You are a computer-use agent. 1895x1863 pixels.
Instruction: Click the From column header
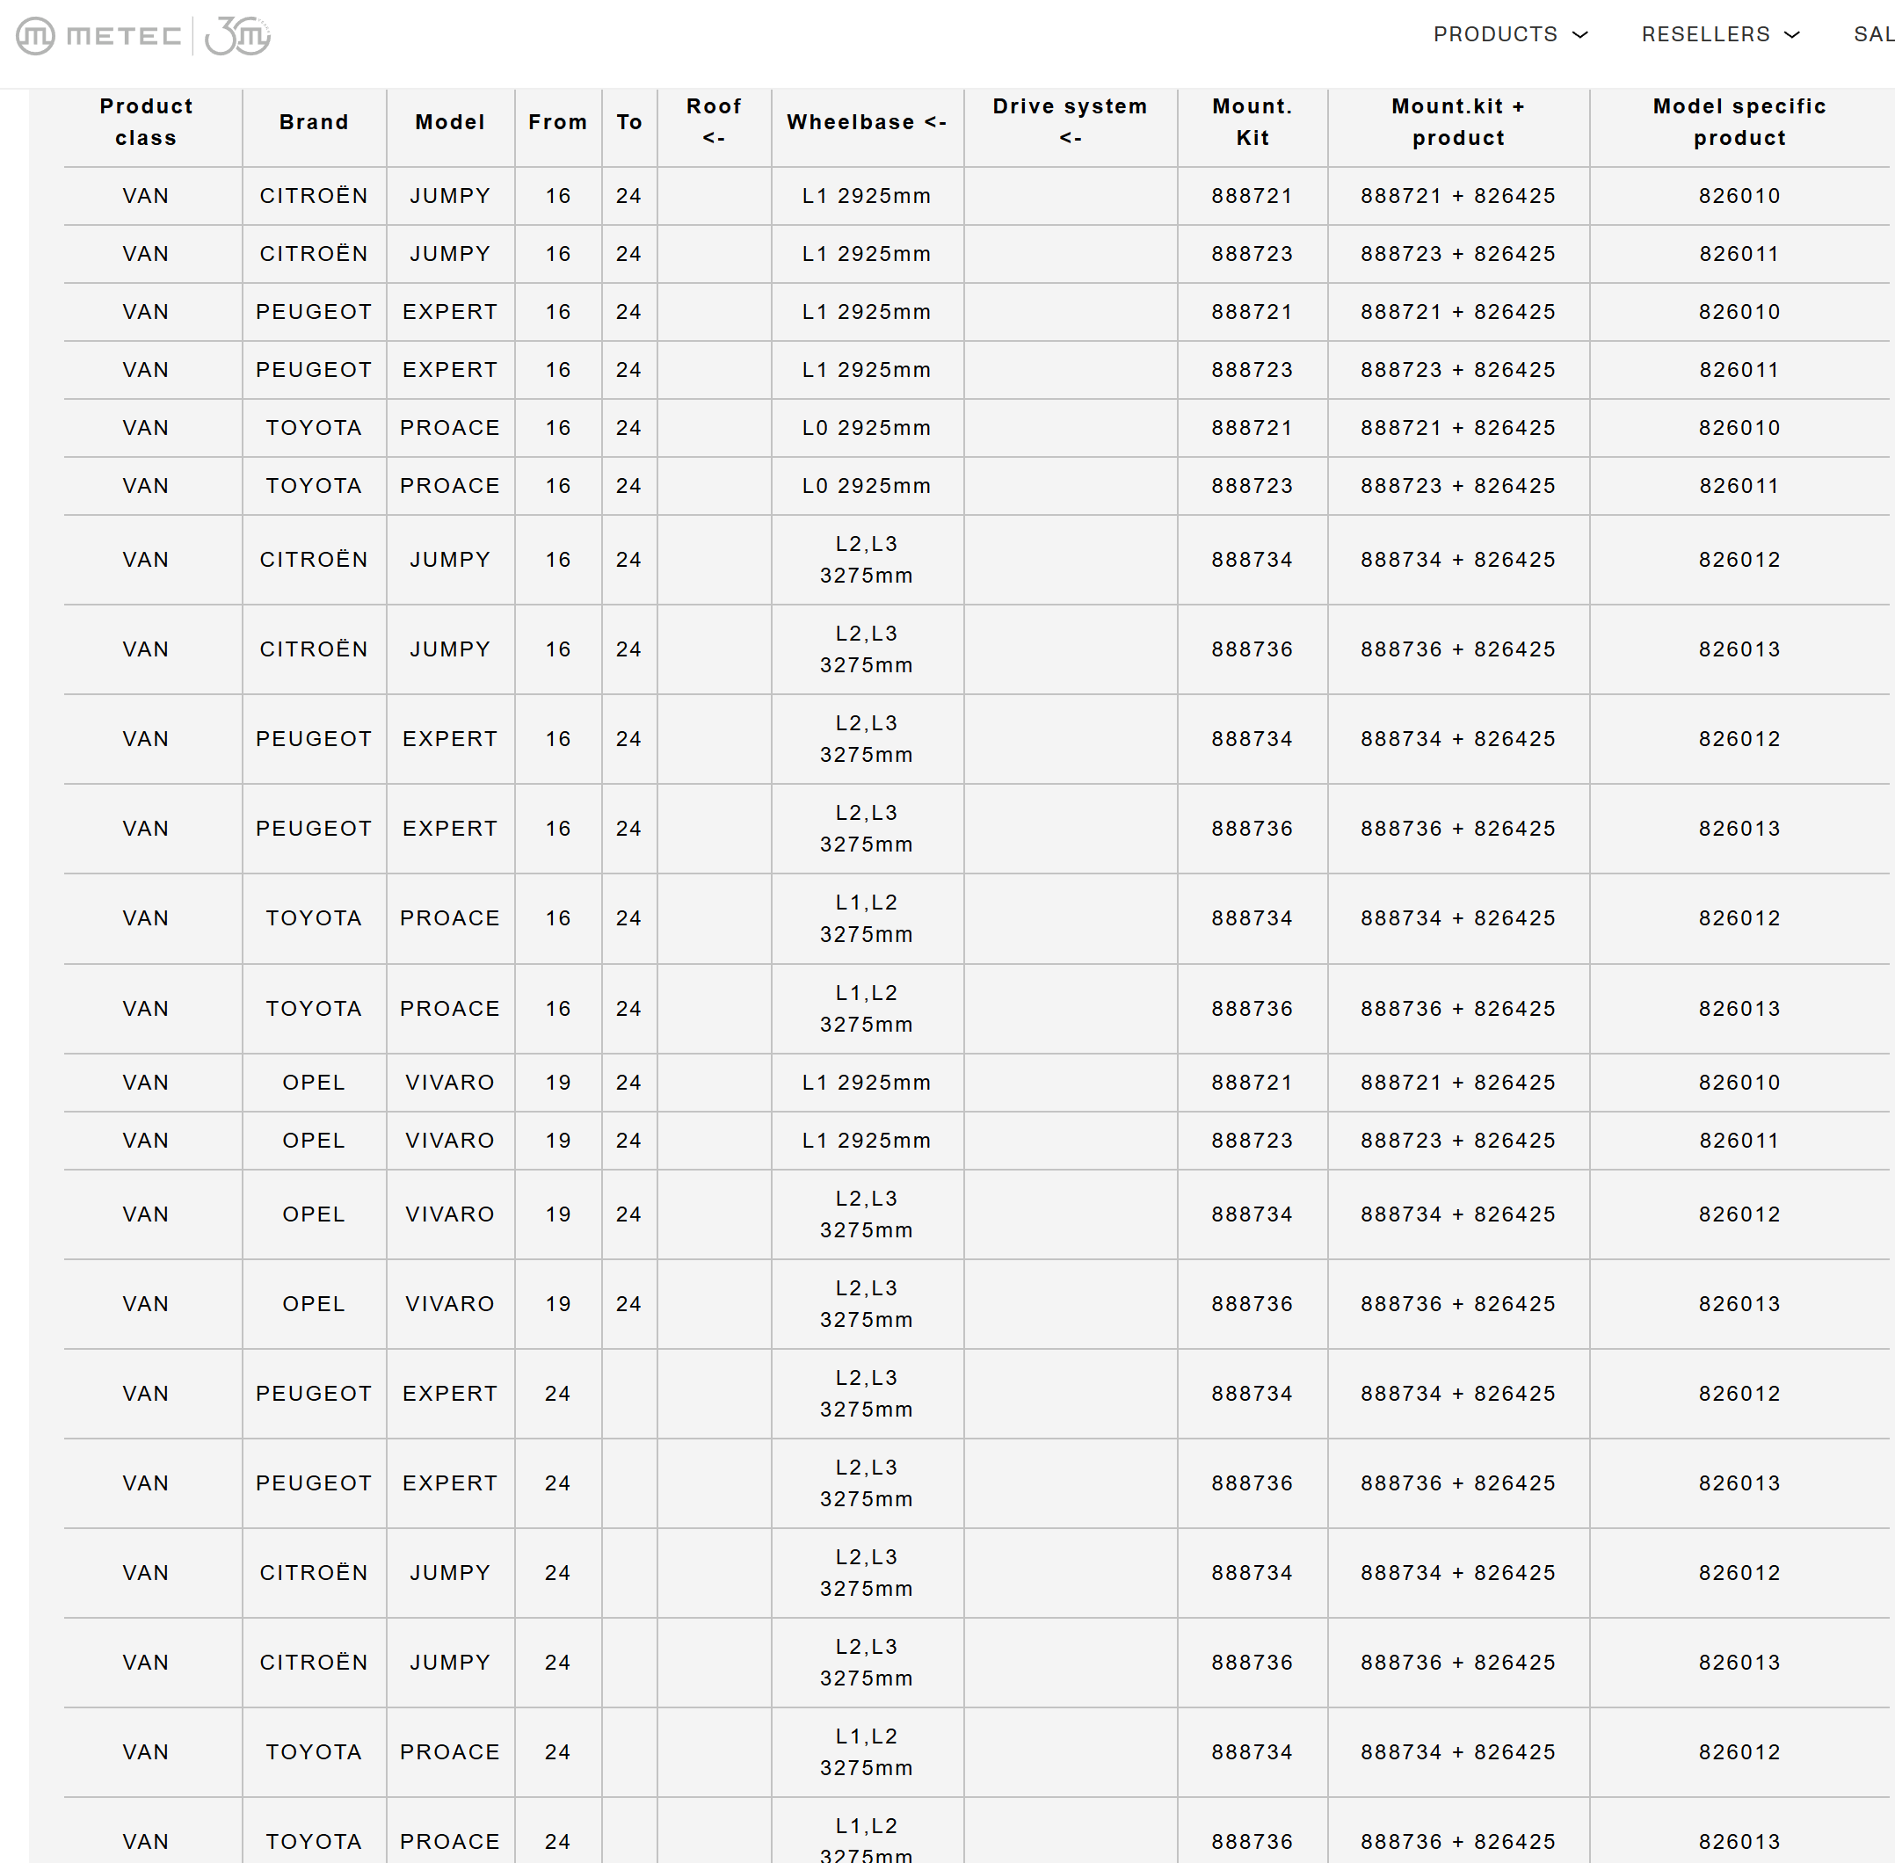pos(558,122)
